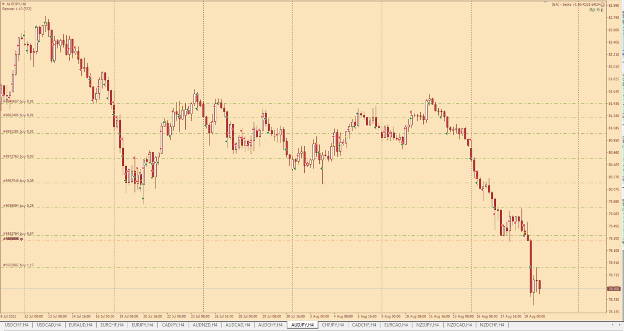
Task: Click the Expert Advisor smiley face icon
Action: coord(602,4)
